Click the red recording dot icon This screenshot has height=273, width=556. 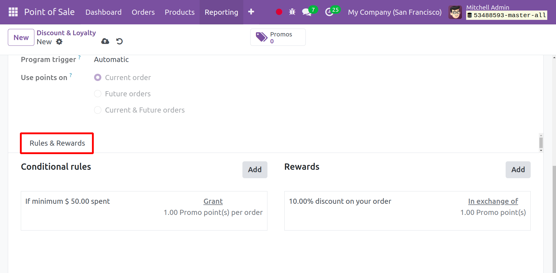(x=279, y=12)
